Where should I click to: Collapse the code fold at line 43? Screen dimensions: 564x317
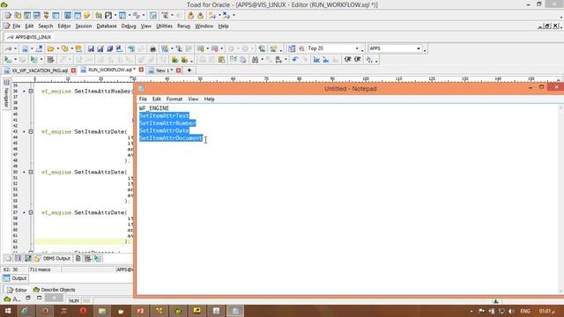click(31, 131)
